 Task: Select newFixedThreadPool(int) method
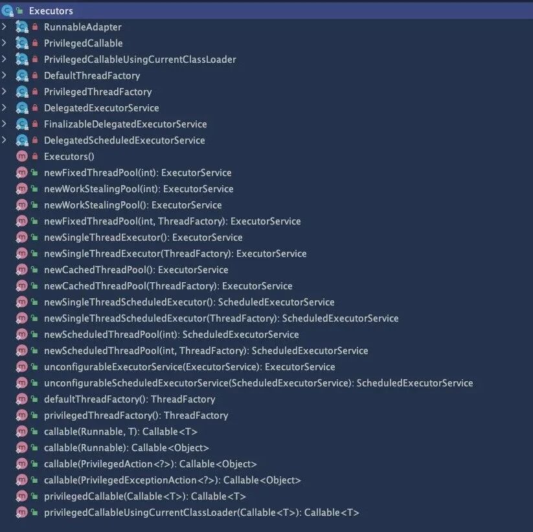(x=137, y=173)
